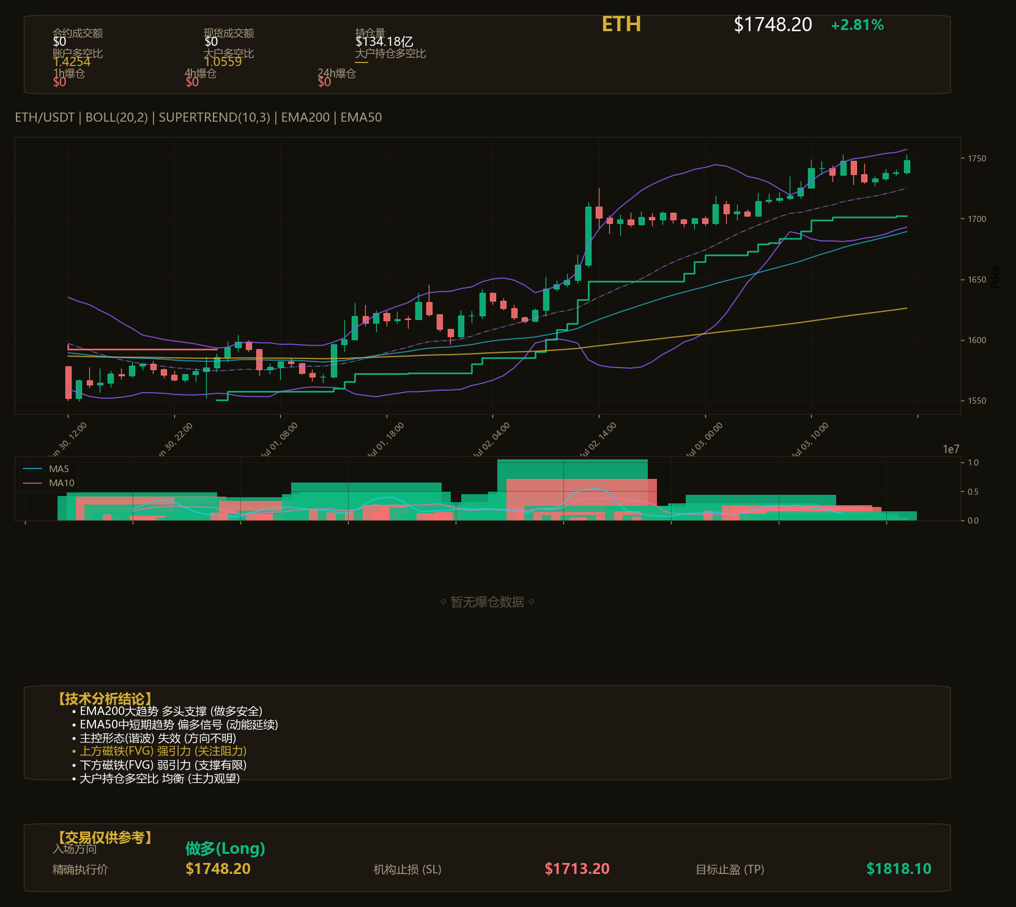Viewport: 1016px width, 907px height.
Task: Select the $1818.10 take profit value
Action: [899, 869]
